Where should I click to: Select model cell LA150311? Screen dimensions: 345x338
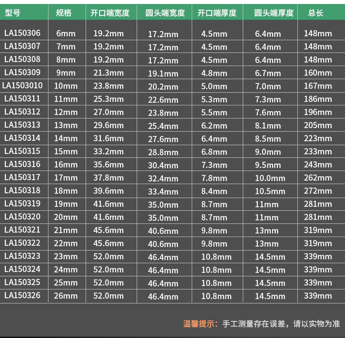point(22,98)
